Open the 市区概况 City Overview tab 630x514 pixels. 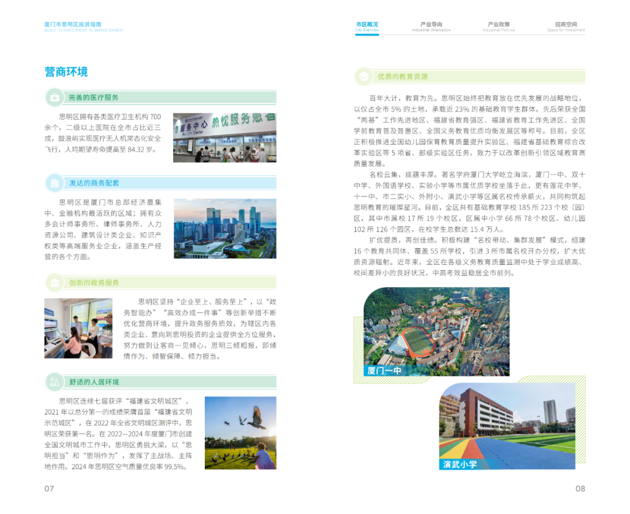[367, 27]
